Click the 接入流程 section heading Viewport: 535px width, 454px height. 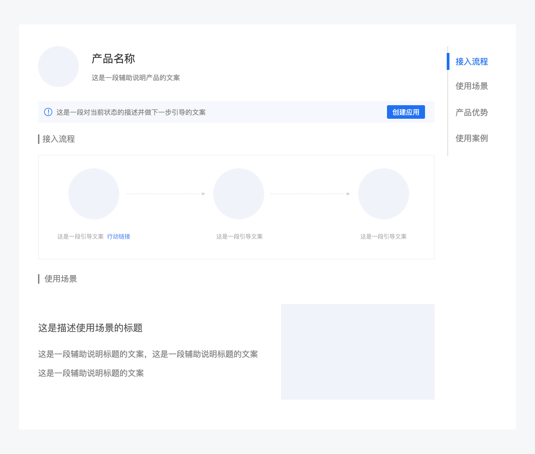pyautogui.click(x=58, y=139)
